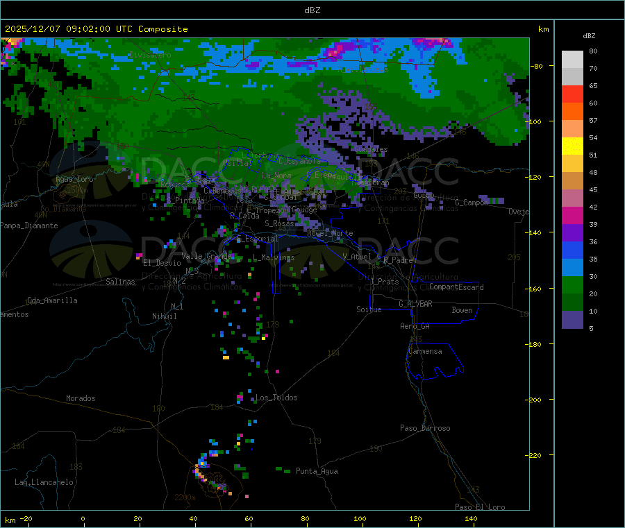Click the R_Padre location label
Image resolution: width=625 pixels, height=528 pixels.
coord(398,260)
